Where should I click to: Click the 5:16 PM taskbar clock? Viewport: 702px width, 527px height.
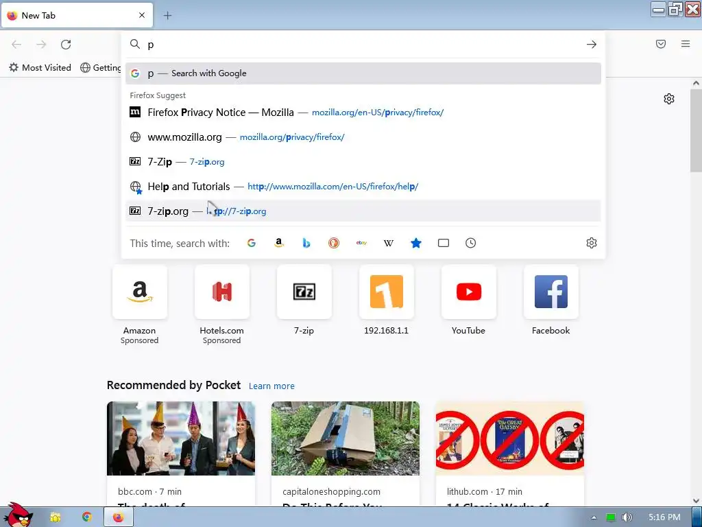click(664, 517)
